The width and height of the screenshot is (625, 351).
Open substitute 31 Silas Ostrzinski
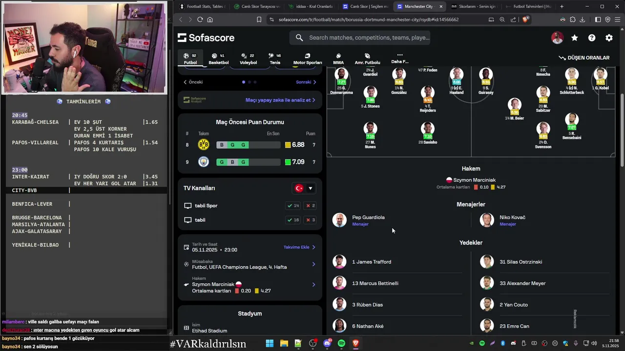(x=544, y=262)
